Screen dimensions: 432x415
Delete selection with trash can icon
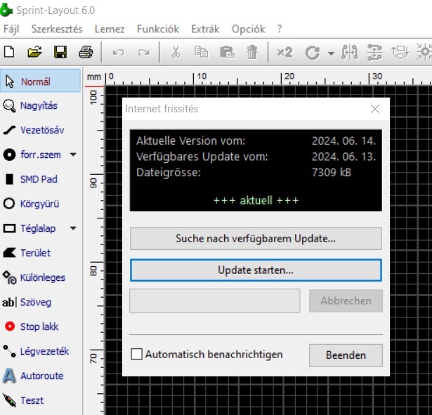[251, 52]
